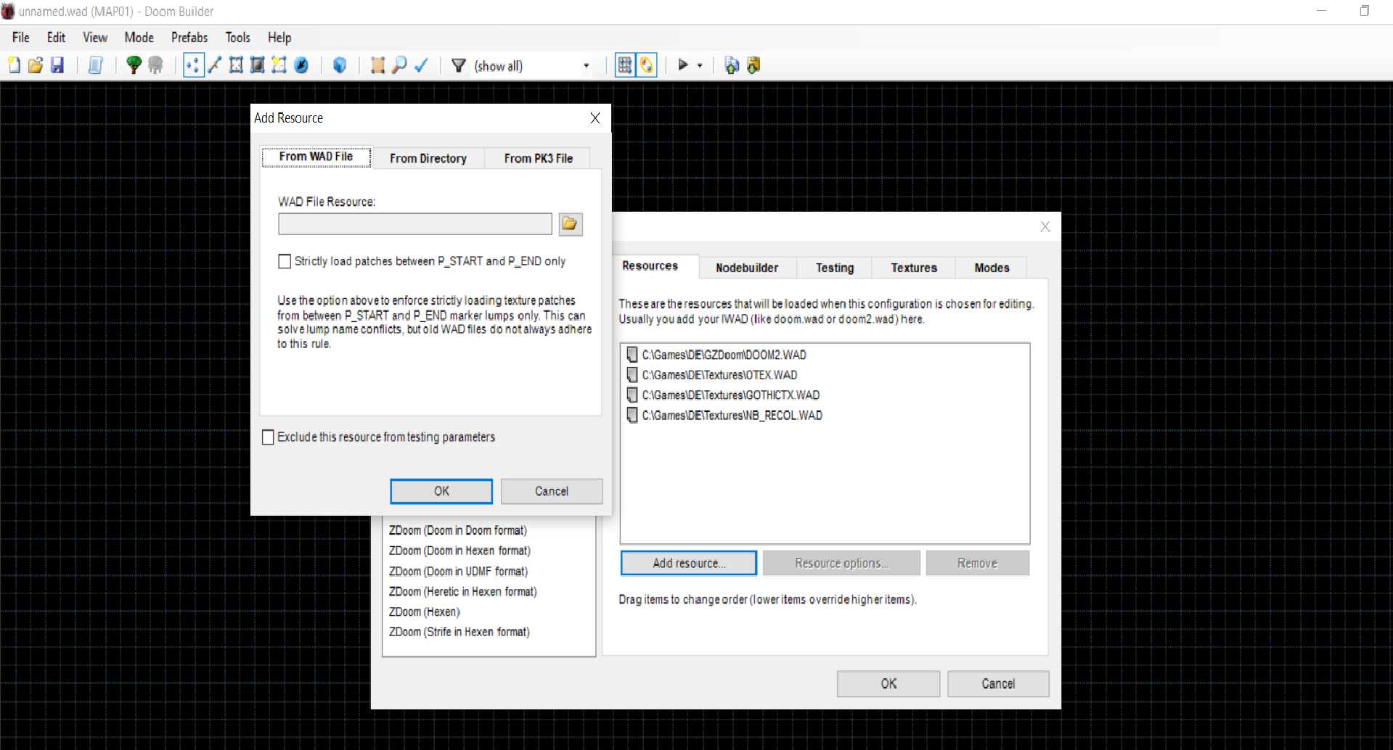Image resolution: width=1393 pixels, height=750 pixels.
Task: Click the Remove button
Action: (977, 563)
